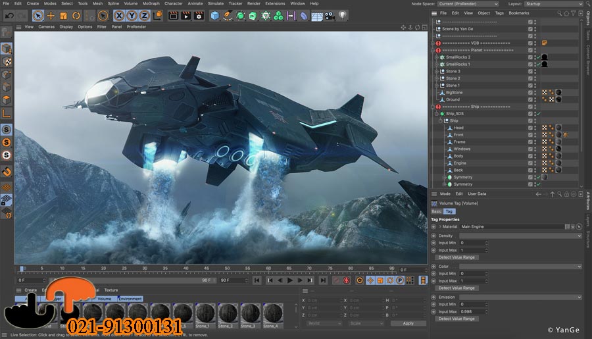The height and width of the screenshot is (339, 592).
Task: Collapse the Planet group node
Action: (433, 50)
